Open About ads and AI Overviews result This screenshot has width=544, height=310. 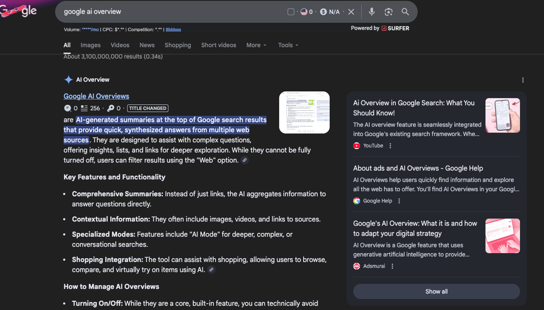(x=418, y=168)
